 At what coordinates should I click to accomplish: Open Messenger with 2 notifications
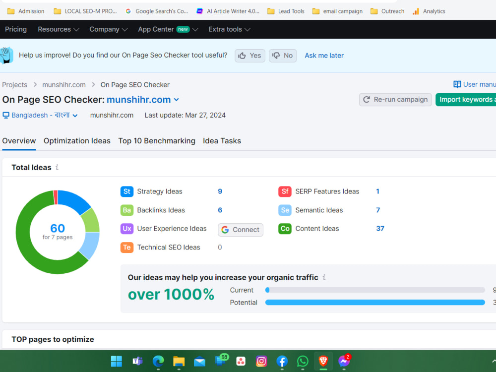(x=344, y=361)
